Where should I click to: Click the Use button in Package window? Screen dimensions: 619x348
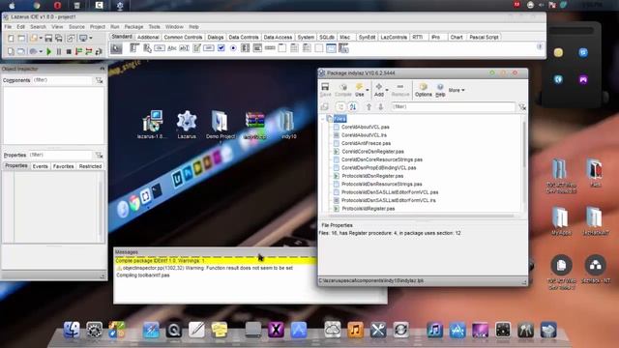coord(359,90)
